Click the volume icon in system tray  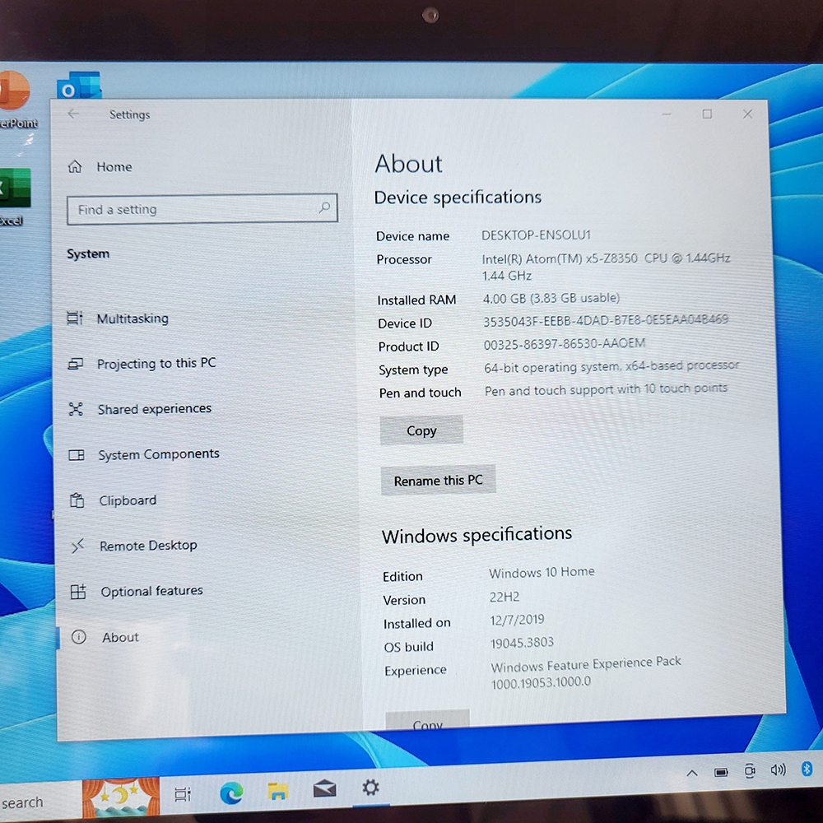778,770
